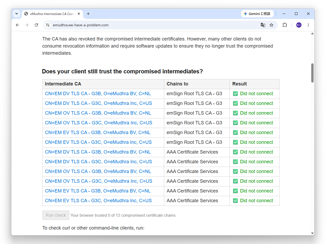Viewport: 326px width, 244px height.
Task: Open EM EV G3B link chaining to emSign Root
Action: [x=98, y=133]
